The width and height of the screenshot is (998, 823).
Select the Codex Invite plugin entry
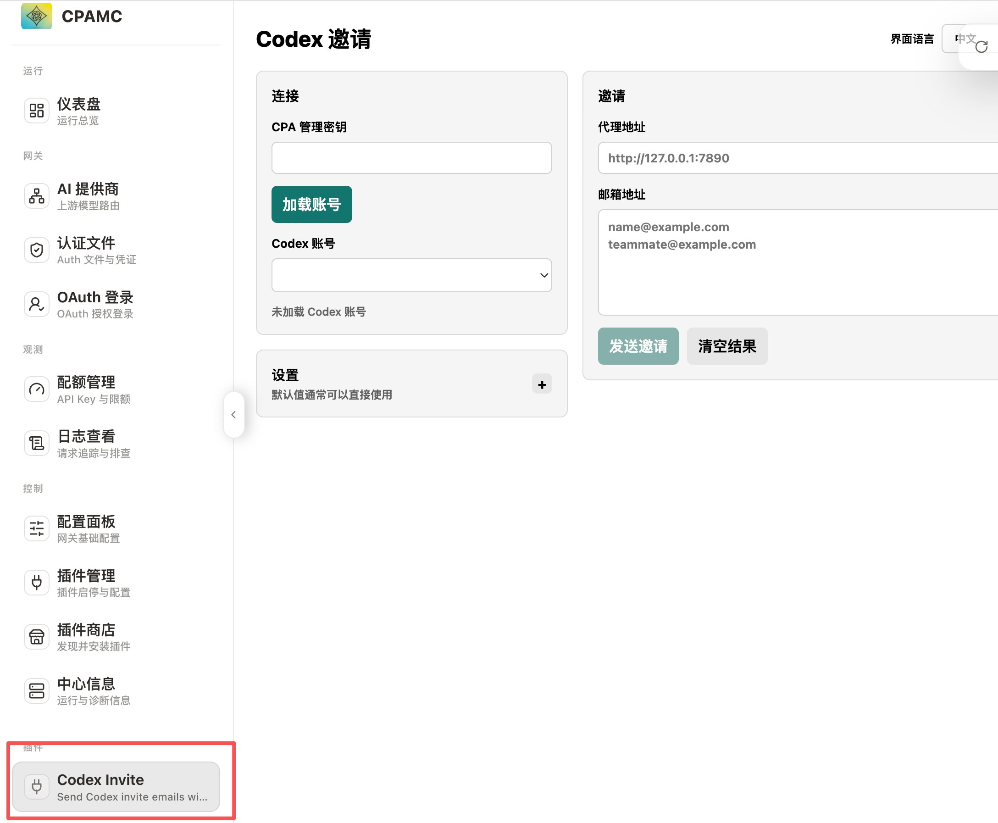coord(116,787)
